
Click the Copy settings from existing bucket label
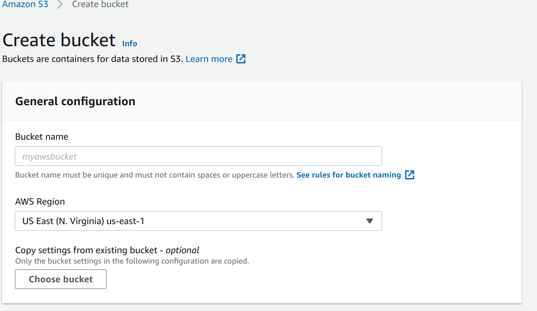[107, 250]
